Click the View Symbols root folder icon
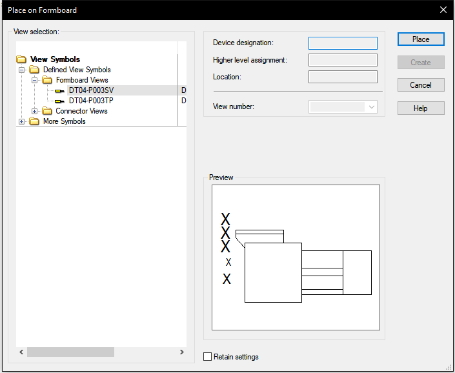 tap(21, 59)
